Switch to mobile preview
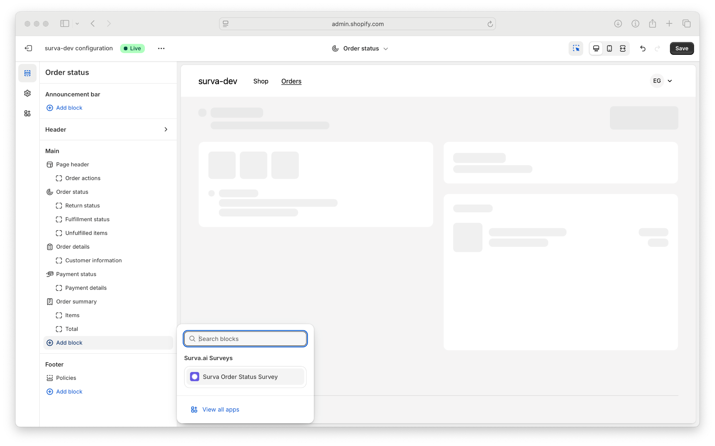 tap(609, 49)
